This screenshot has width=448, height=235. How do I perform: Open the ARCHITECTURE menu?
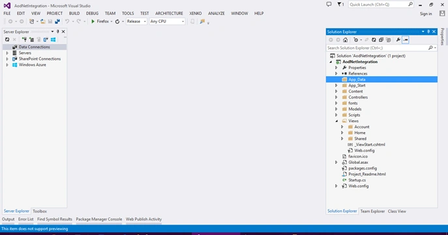pyautogui.click(x=169, y=14)
